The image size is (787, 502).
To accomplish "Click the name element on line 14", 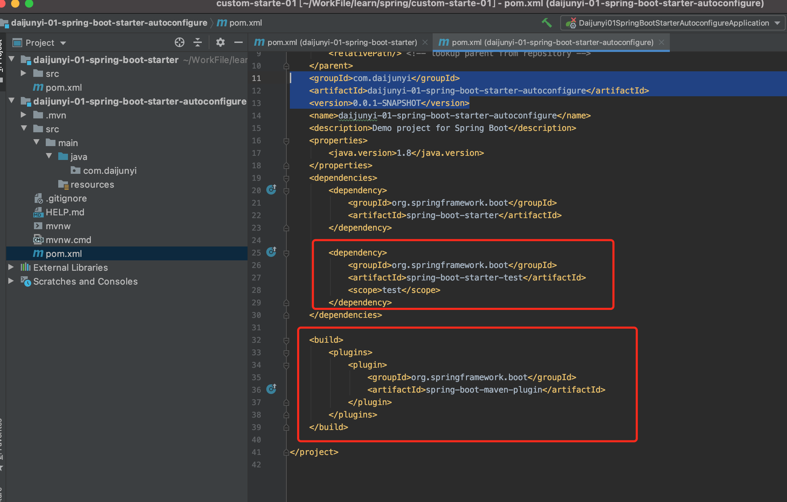I will 450,116.
